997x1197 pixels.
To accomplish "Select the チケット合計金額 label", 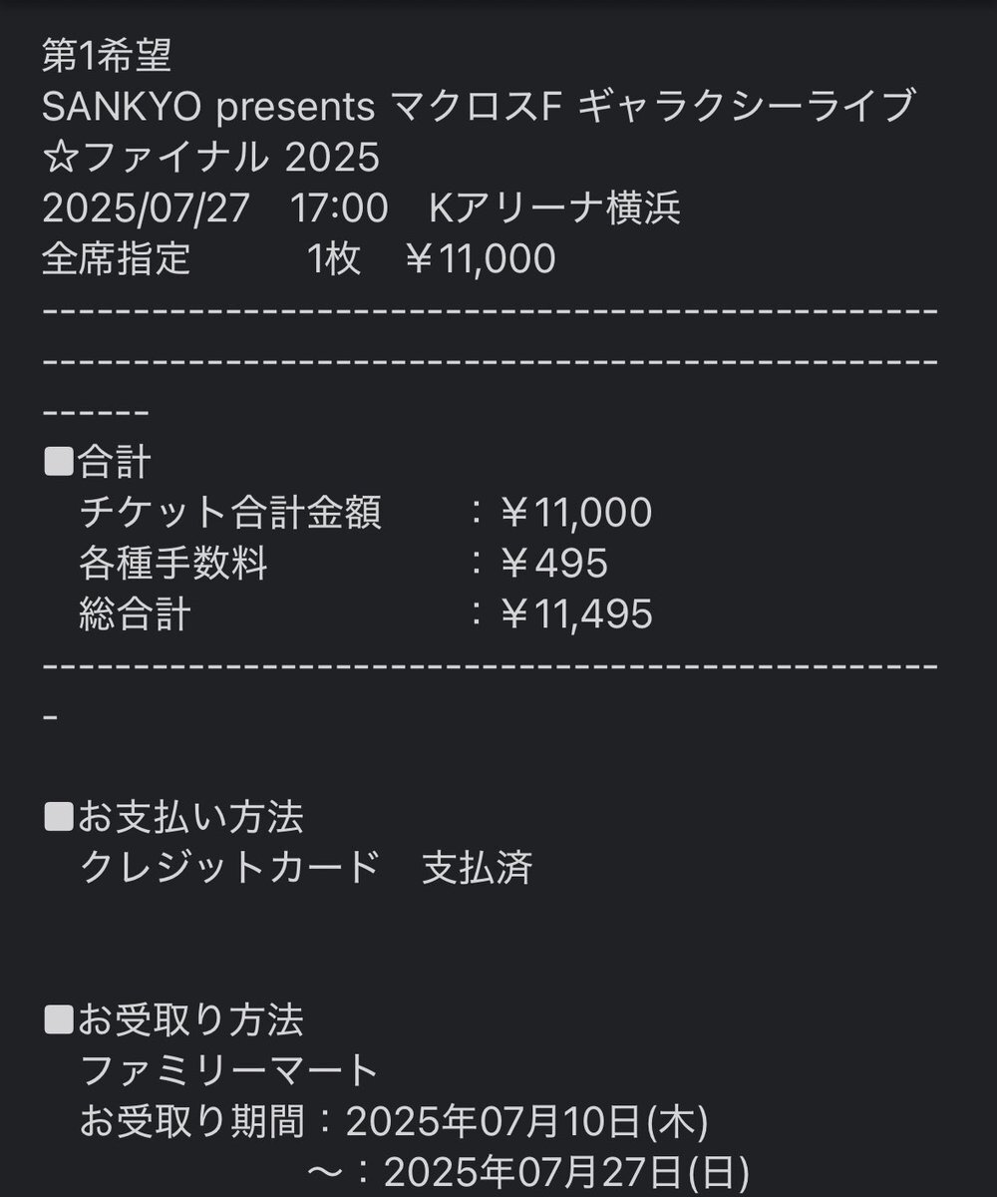I will pos(230,513).
